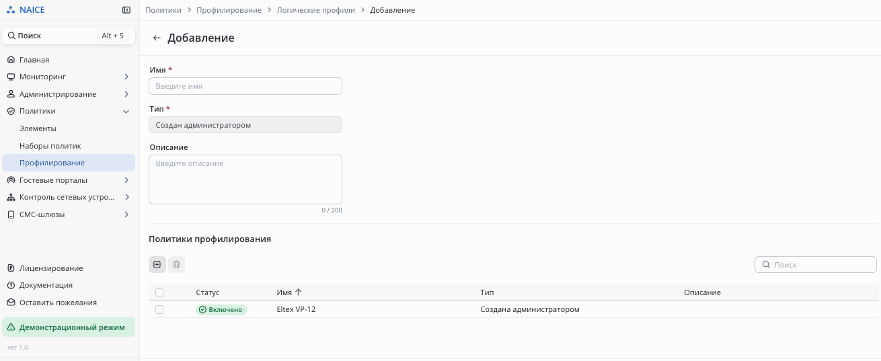Open the Наборы политик menu item
Screen dimensions: 881x361
click(x=50, y=146)
